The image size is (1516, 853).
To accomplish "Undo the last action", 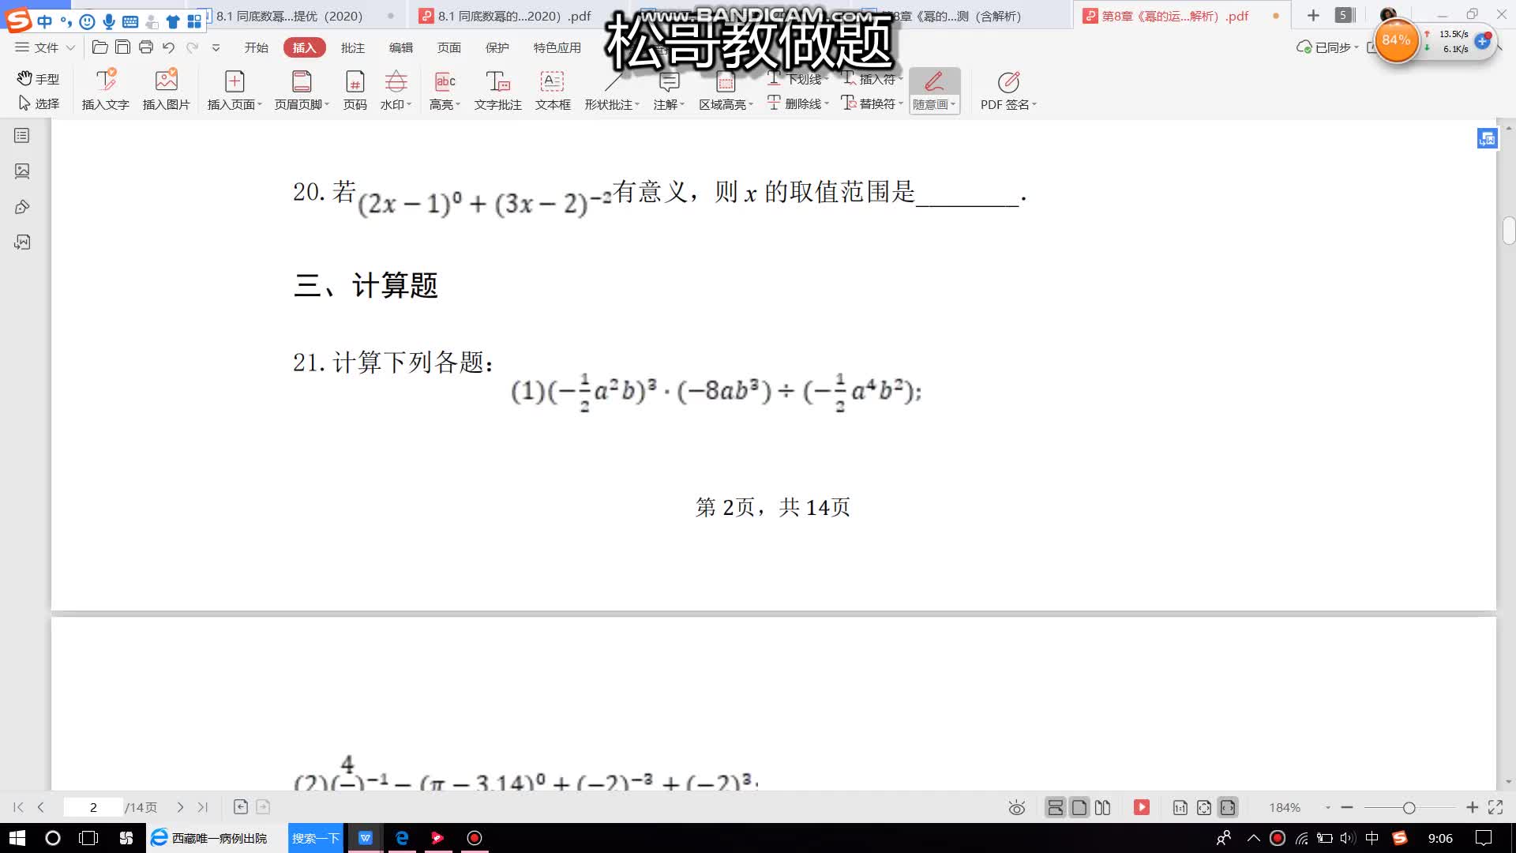I will pyautogui.click(x=168, y=47).
